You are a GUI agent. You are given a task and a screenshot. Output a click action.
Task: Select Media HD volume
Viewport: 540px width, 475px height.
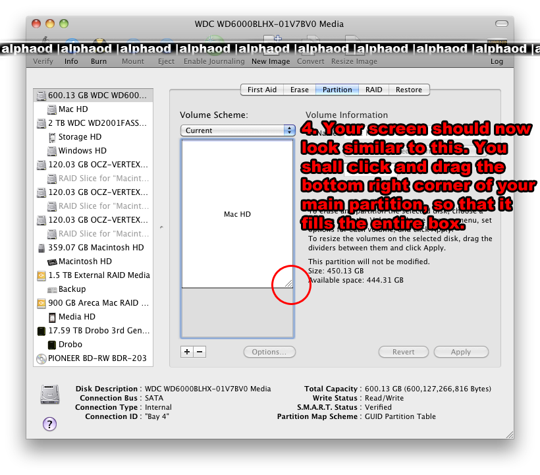[x=94, y=316]
